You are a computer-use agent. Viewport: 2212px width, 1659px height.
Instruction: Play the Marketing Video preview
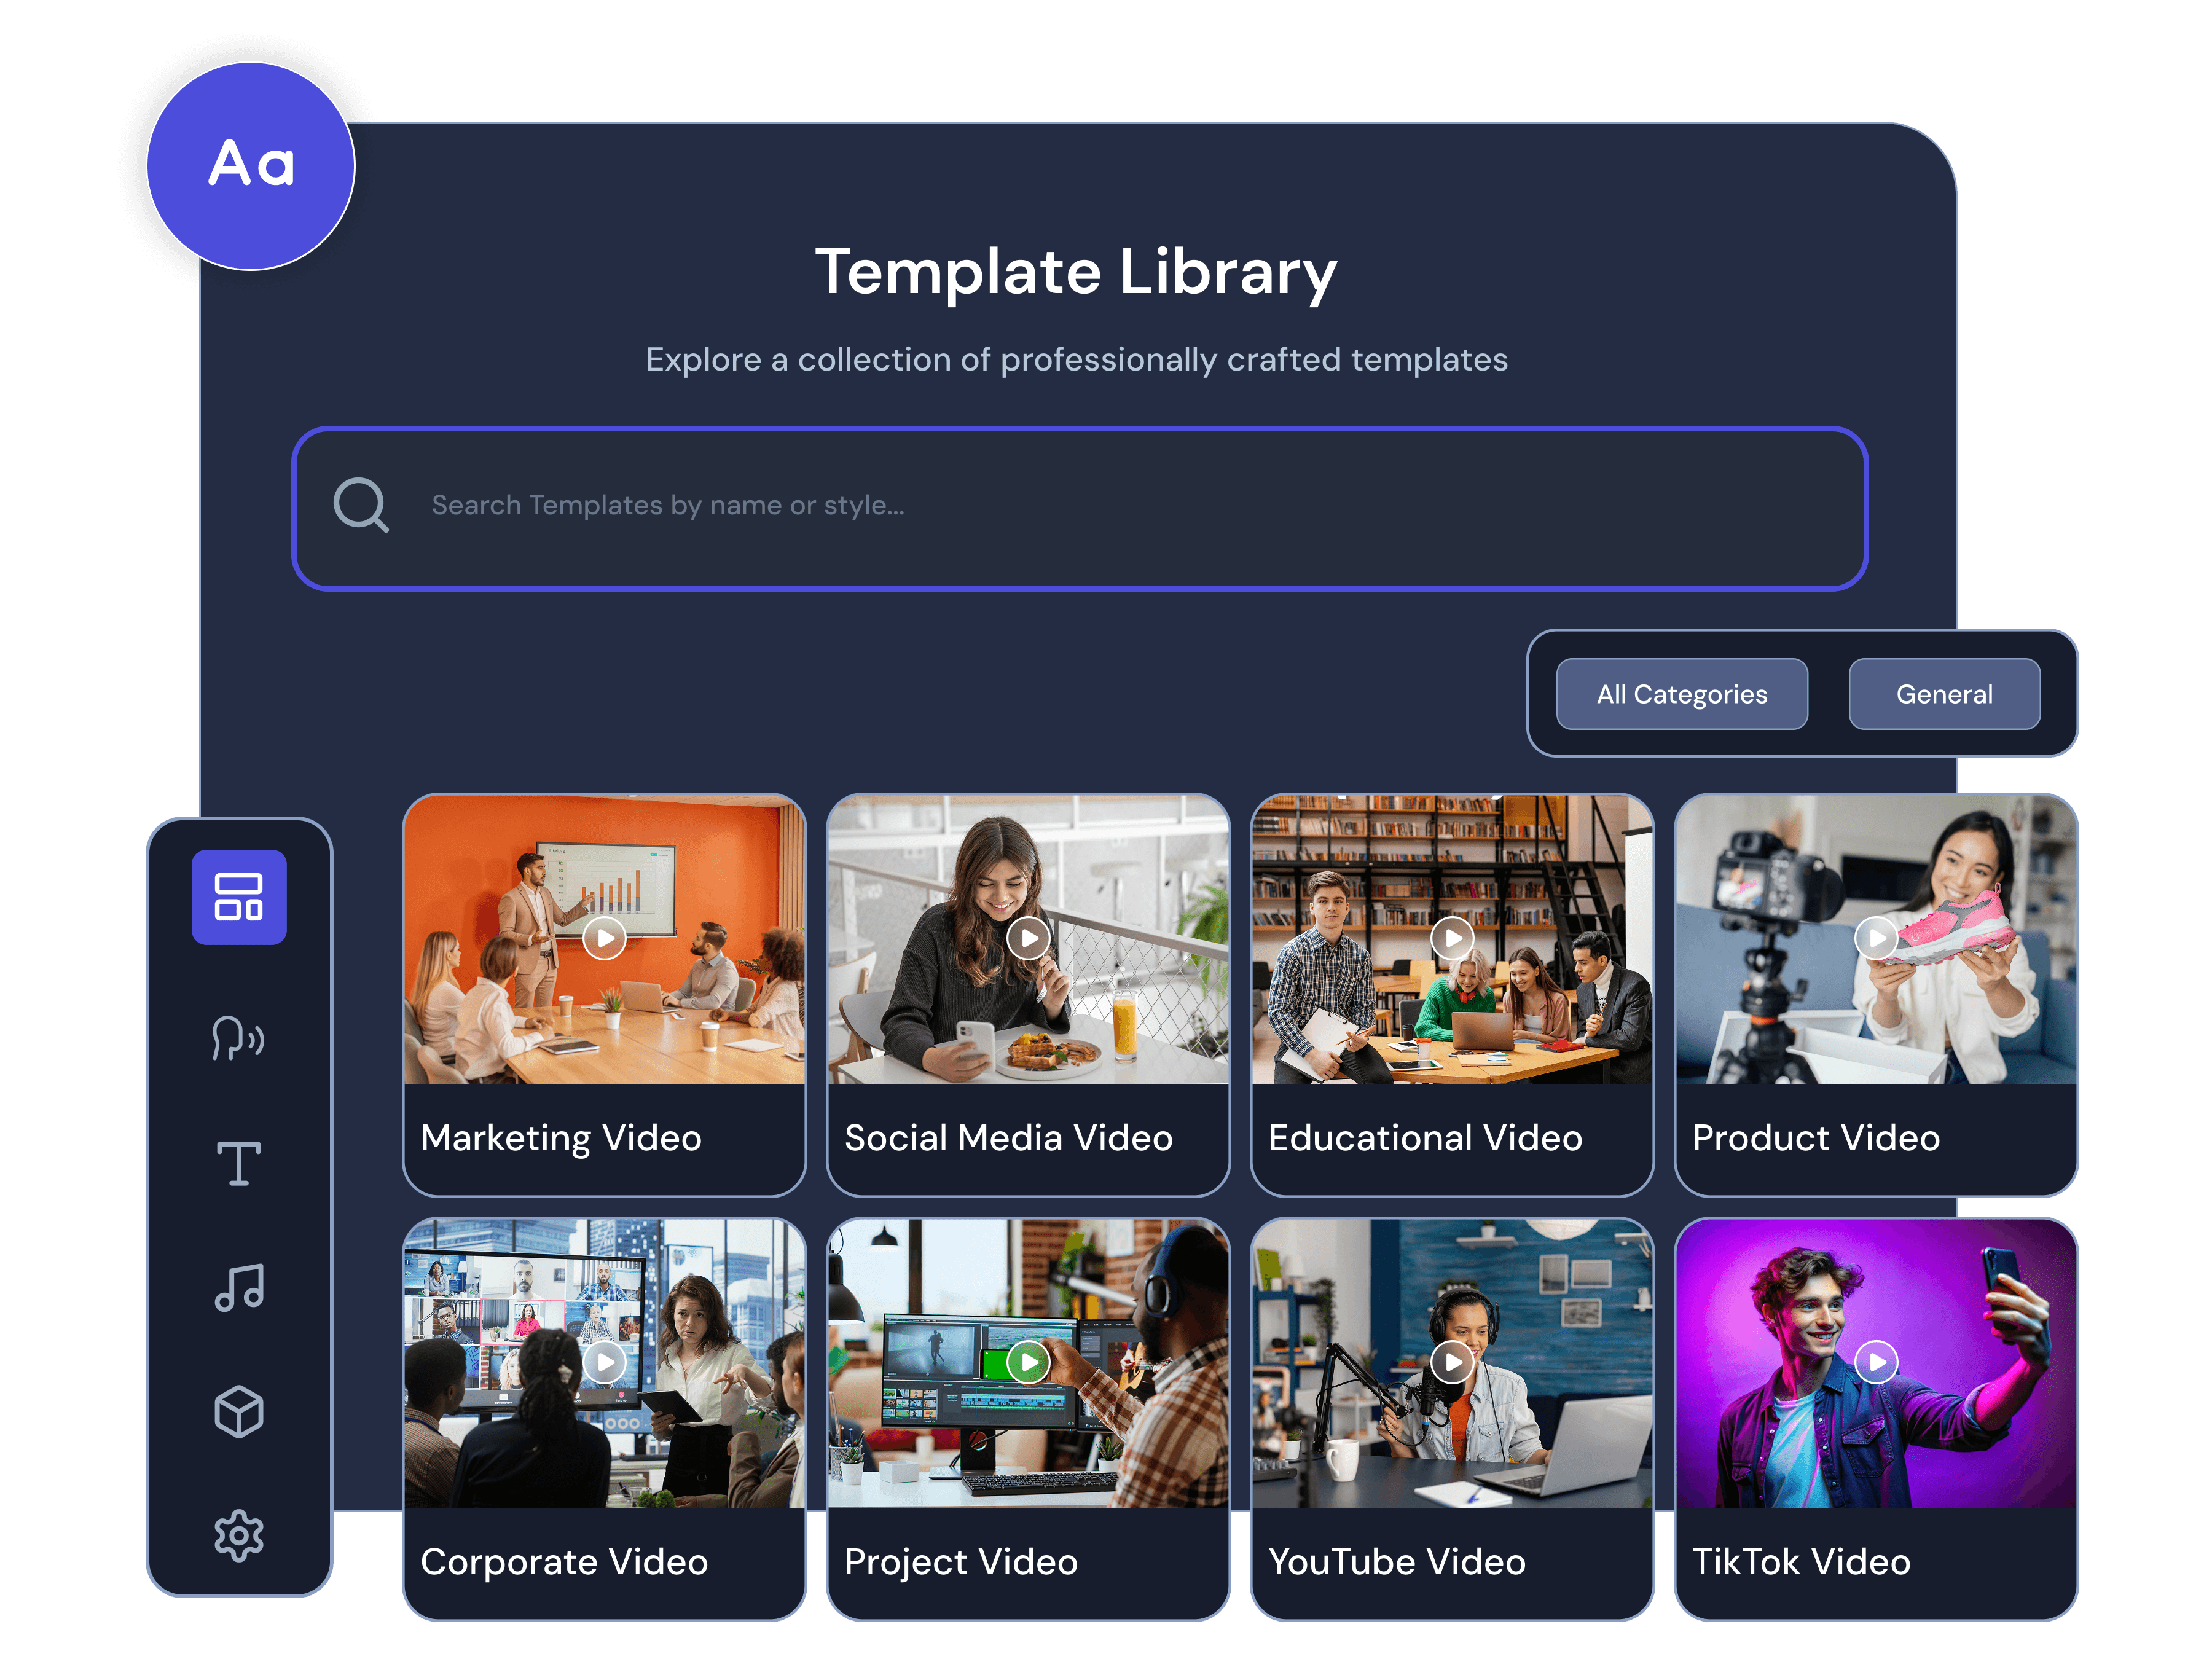[x=604, y=938]
